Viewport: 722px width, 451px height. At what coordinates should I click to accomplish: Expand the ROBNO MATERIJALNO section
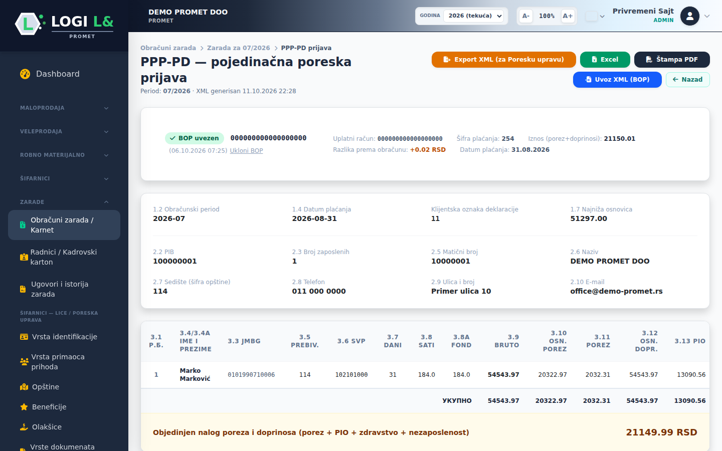pyautogui.click(x=64, y=155)
